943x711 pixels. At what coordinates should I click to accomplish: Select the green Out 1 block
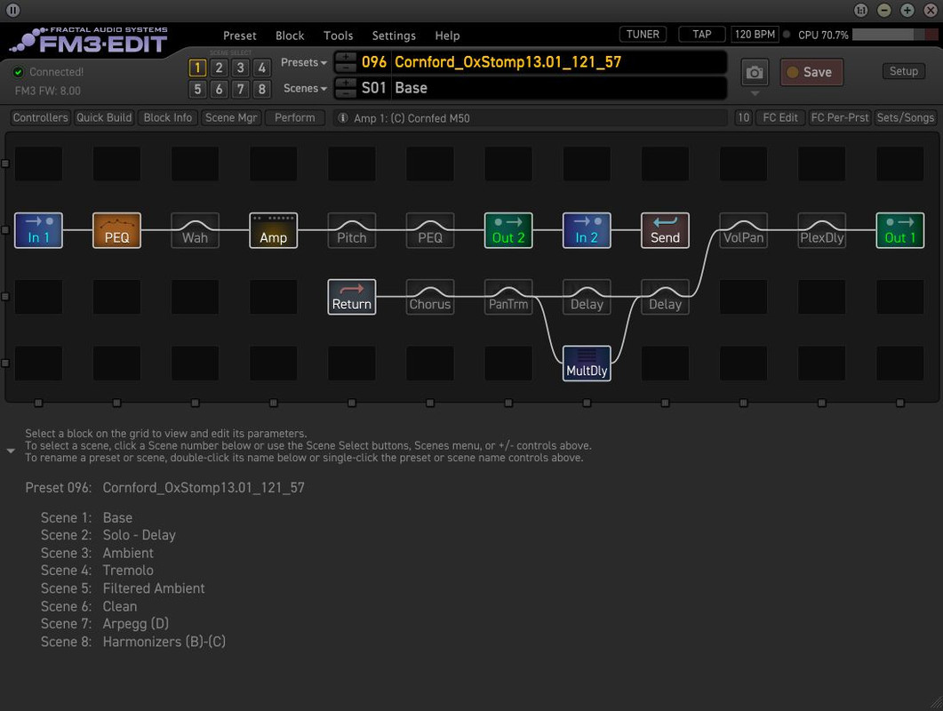pos(899,230)
